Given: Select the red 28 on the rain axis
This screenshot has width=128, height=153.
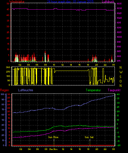Looking at the screenshot, I should click(x=9, y=98).
